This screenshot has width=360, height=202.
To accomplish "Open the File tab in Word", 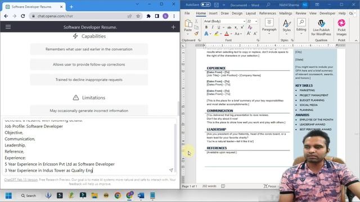I will (x=187, y=13).
